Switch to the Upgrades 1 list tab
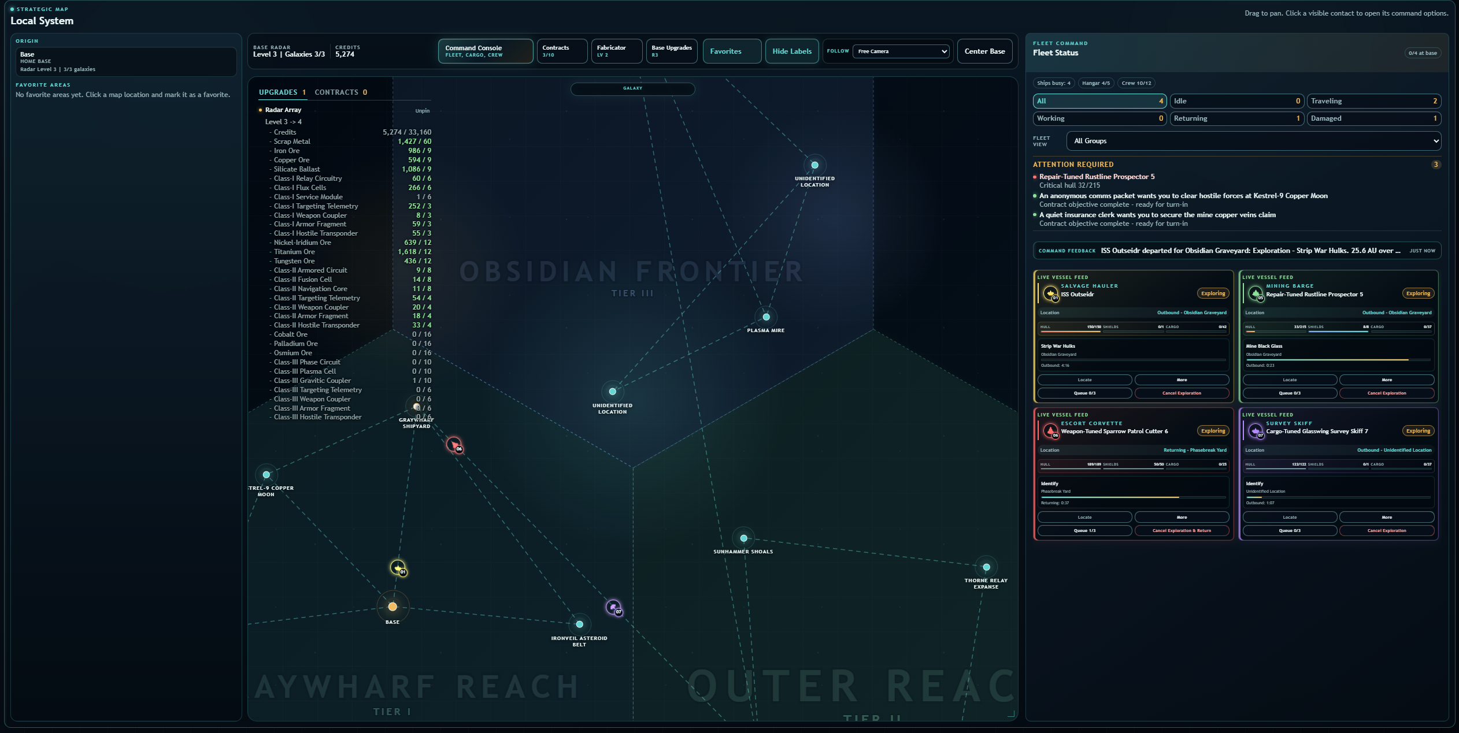Image resolution: width=1459 pixels, height=733 pixels. click(282, 92)
